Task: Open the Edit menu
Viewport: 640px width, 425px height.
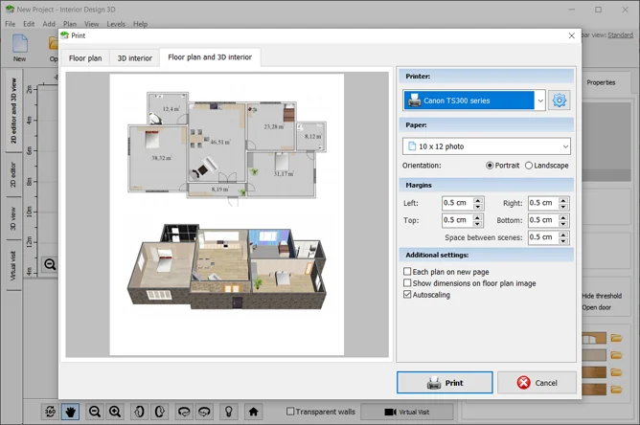Action: pos(29,24)
